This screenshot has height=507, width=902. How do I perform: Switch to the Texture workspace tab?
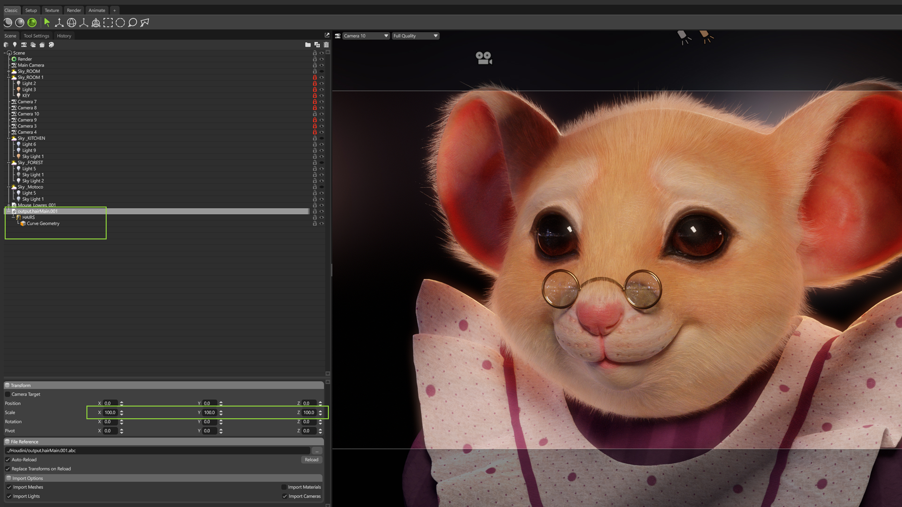52,10
